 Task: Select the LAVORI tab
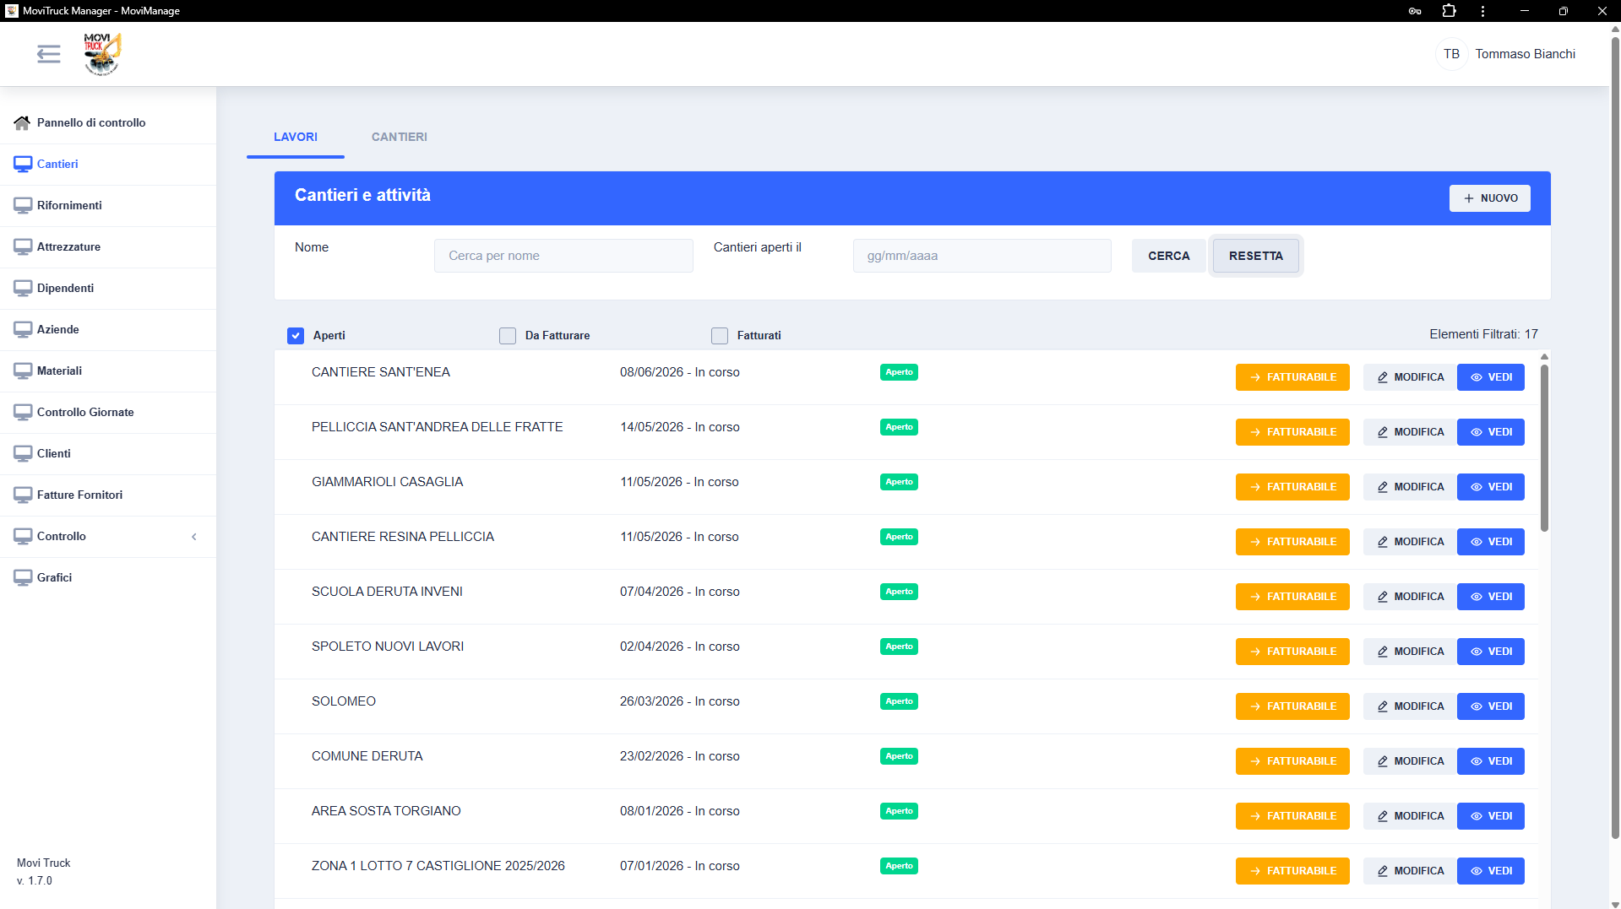tap(296, 137)
